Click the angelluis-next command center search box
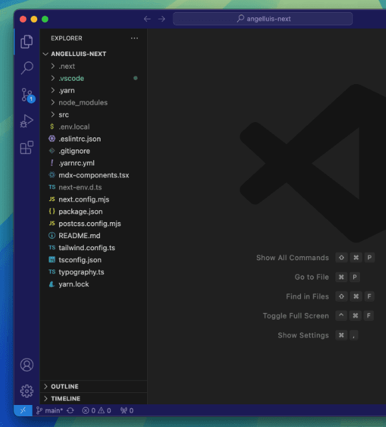The height and width of the screenshot is (427, 386). [x=263, y=19]
